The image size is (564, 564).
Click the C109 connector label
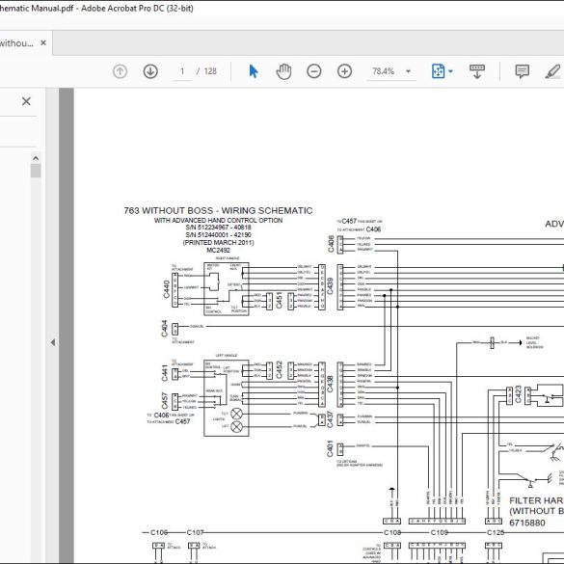(x=440, y=532)
